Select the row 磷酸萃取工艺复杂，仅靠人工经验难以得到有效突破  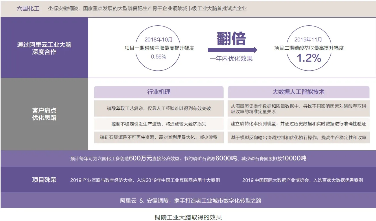click(159, 108)
